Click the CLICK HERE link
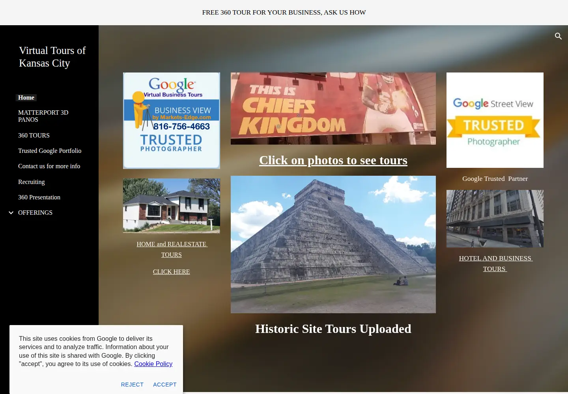 pyautogui.click(x=172, y=272)
